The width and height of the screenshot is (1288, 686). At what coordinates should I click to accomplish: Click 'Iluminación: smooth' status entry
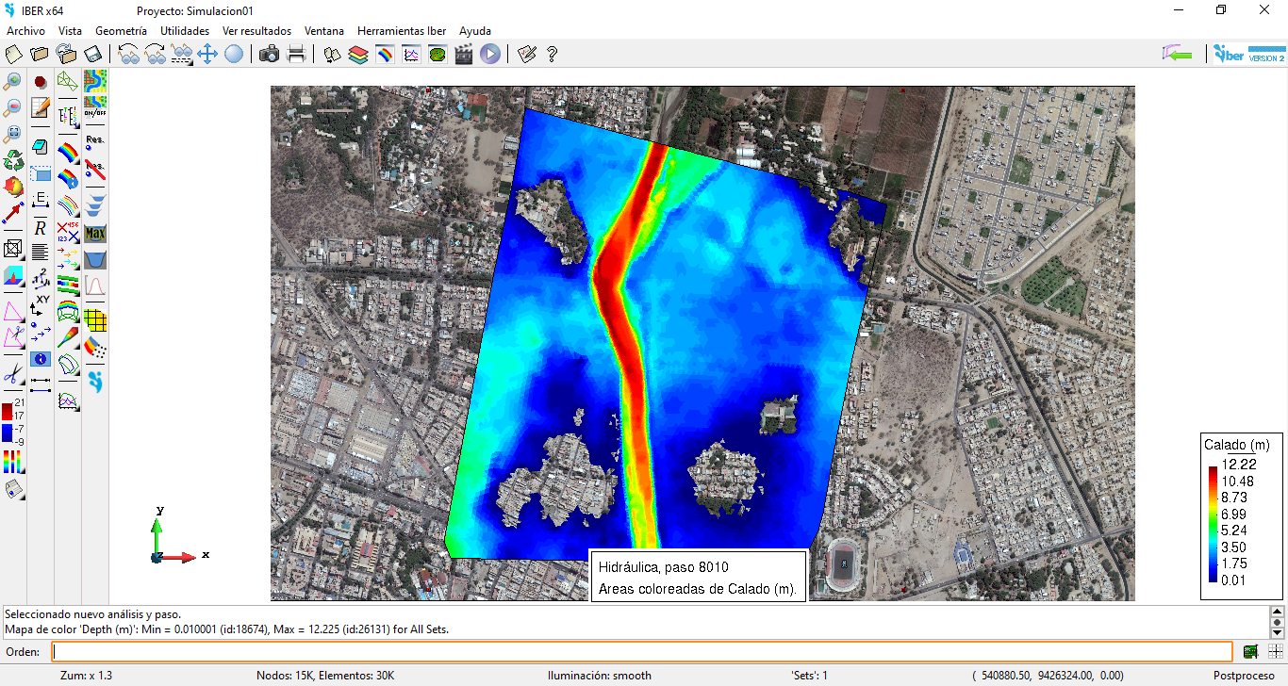600,675
